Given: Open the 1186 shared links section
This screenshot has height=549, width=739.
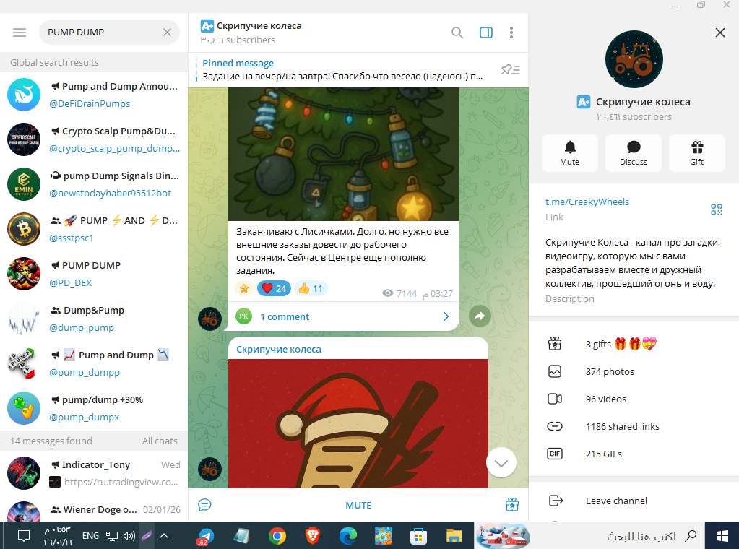Looking at the screenshot, I should click(x=634, y=426).
